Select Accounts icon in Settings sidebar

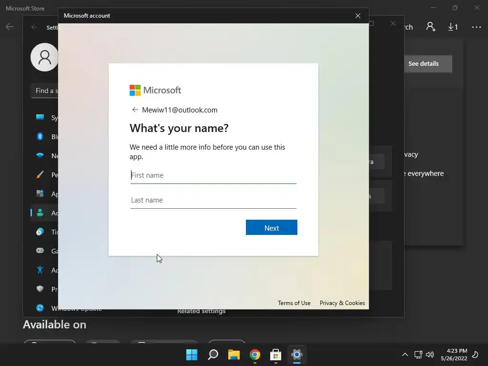pyautogui.click(x=40, y=213)
